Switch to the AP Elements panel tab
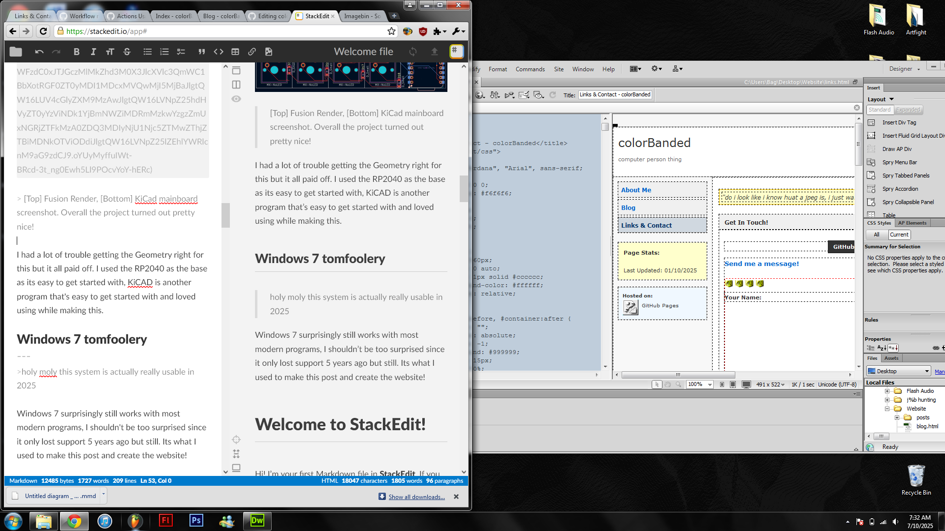This screenshot has height=531, width=945. pyautogui.click(x=912, y=223)
